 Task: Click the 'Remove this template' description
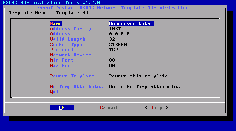[x=139, y=76]
